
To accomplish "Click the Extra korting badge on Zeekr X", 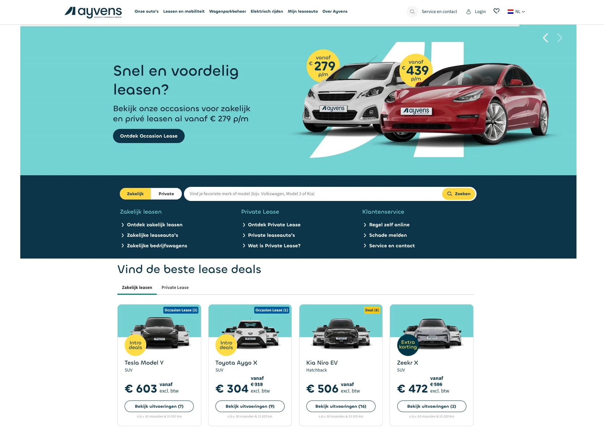I will pos(408,345).
